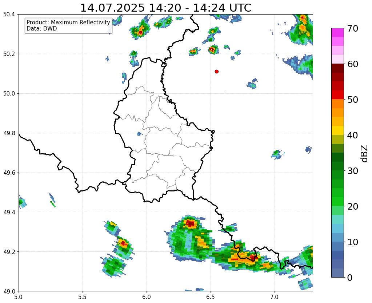Click the colorbar tick label '20'

coord(353,206)
